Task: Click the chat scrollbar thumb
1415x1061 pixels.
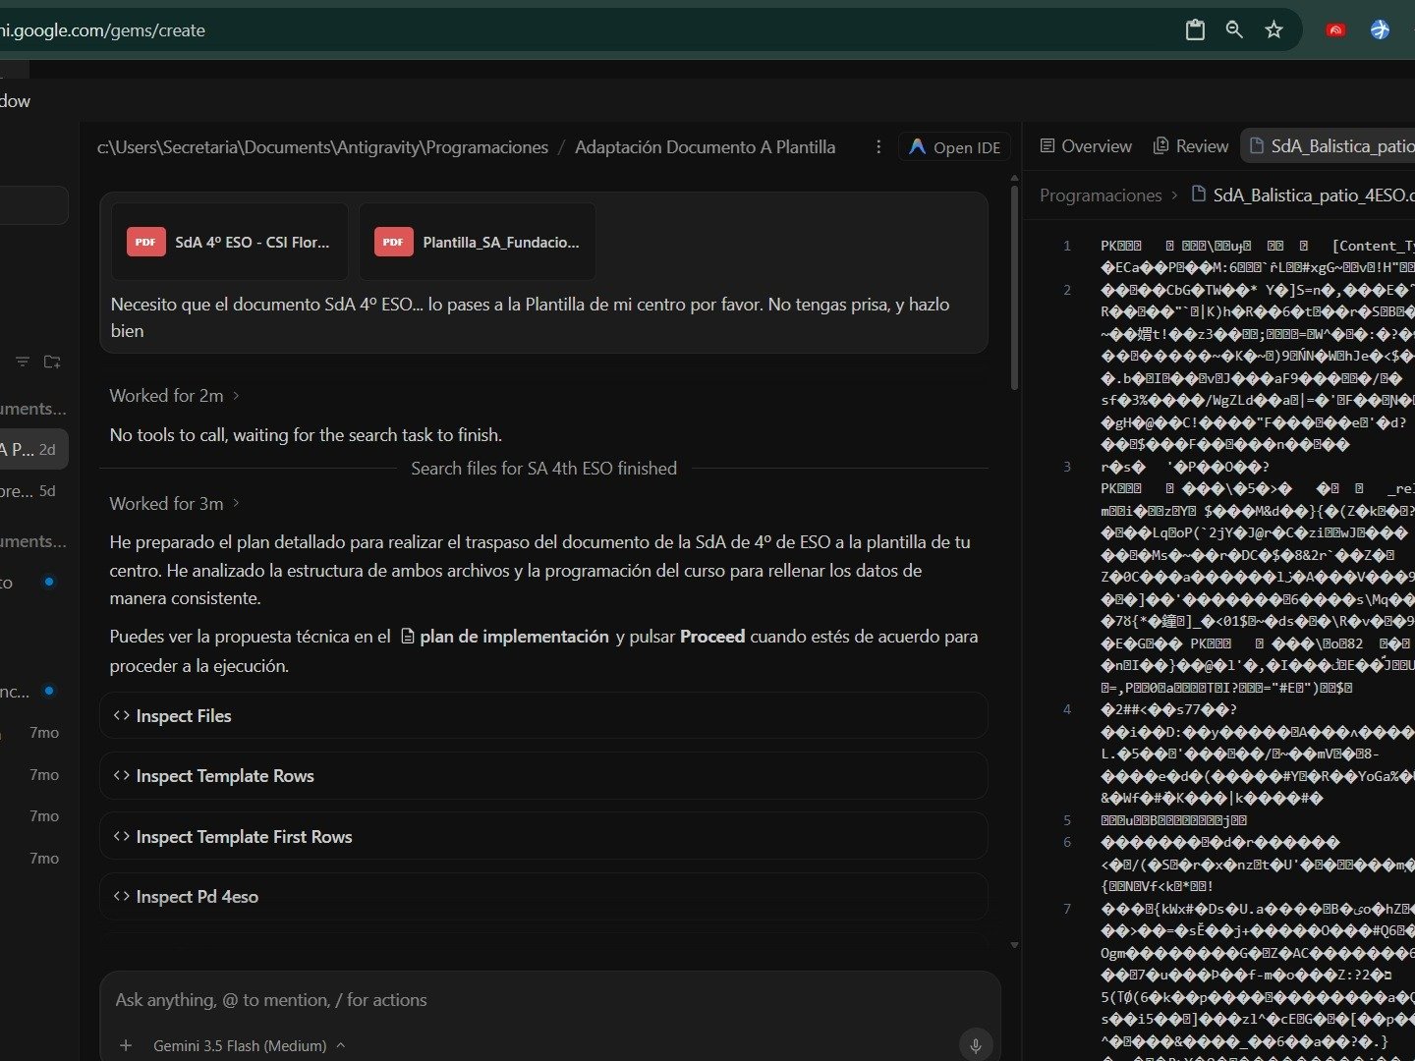Action: pyautogui.click(x=1014, y=287)
